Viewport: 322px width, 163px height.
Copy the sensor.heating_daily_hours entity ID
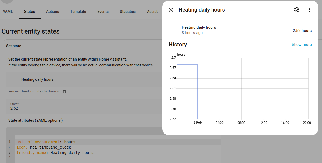point(64,91)
